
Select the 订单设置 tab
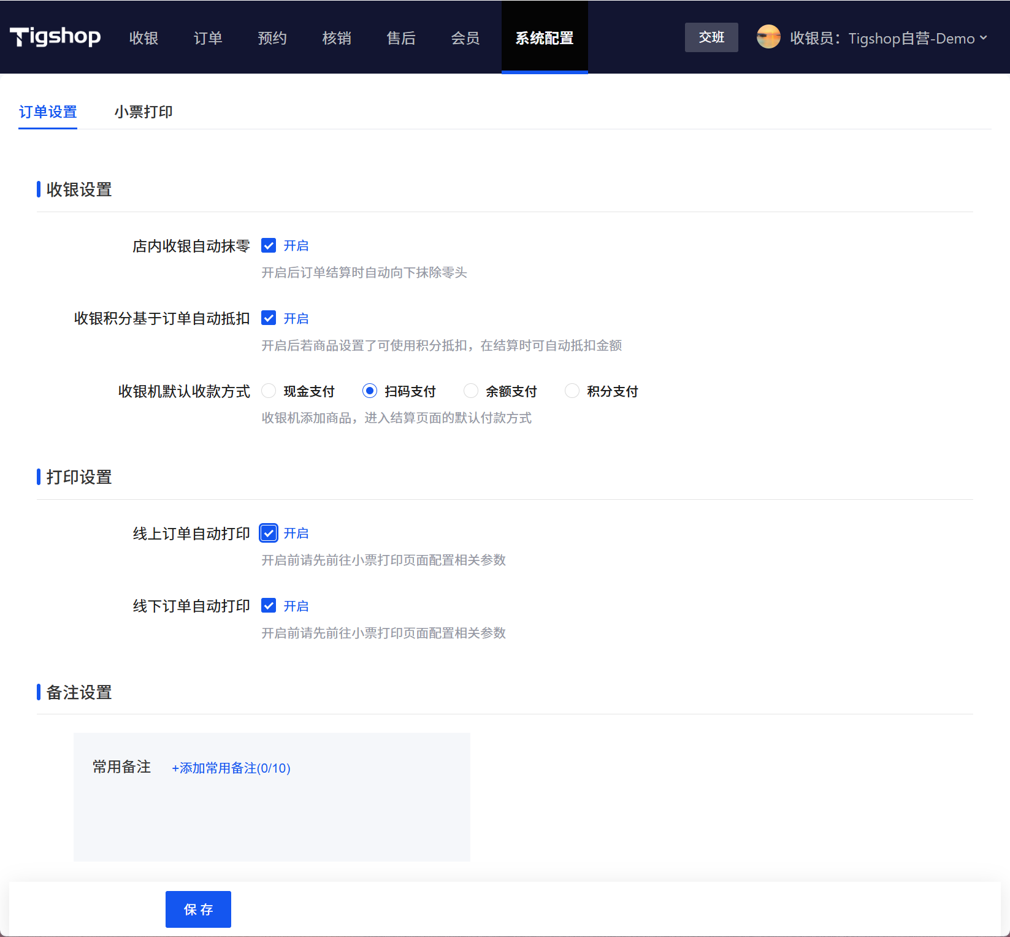(48, 112)
